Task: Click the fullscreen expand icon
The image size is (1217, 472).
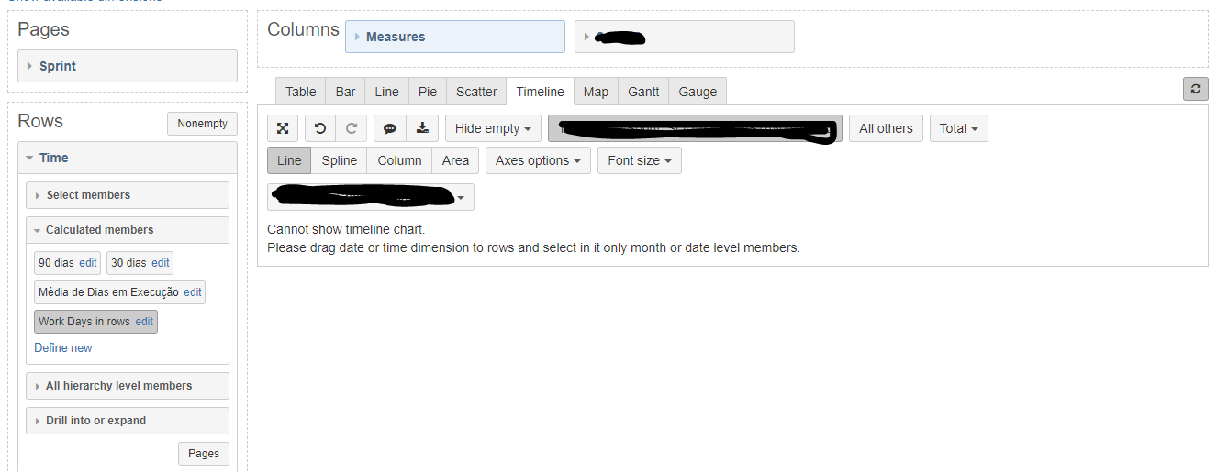Action: click(283, 128)
